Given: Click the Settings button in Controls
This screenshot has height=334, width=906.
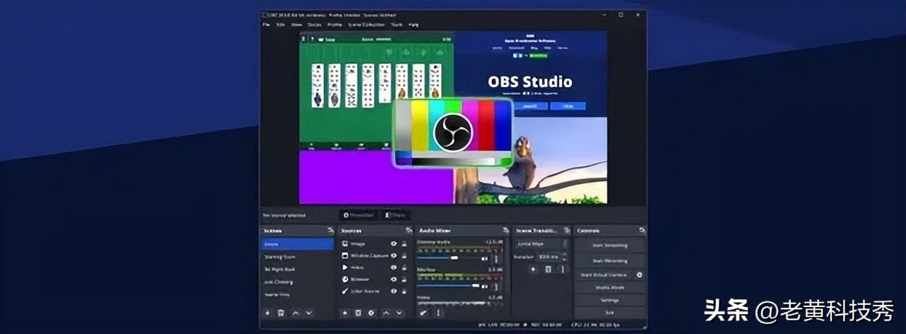Looking at the screenshot, I should click(x=609, y=299).
